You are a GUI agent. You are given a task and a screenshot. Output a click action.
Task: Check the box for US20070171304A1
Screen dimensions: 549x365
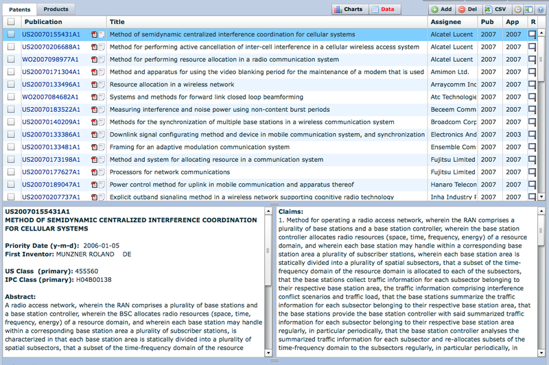pyautogui.click(x=10, y=72)
